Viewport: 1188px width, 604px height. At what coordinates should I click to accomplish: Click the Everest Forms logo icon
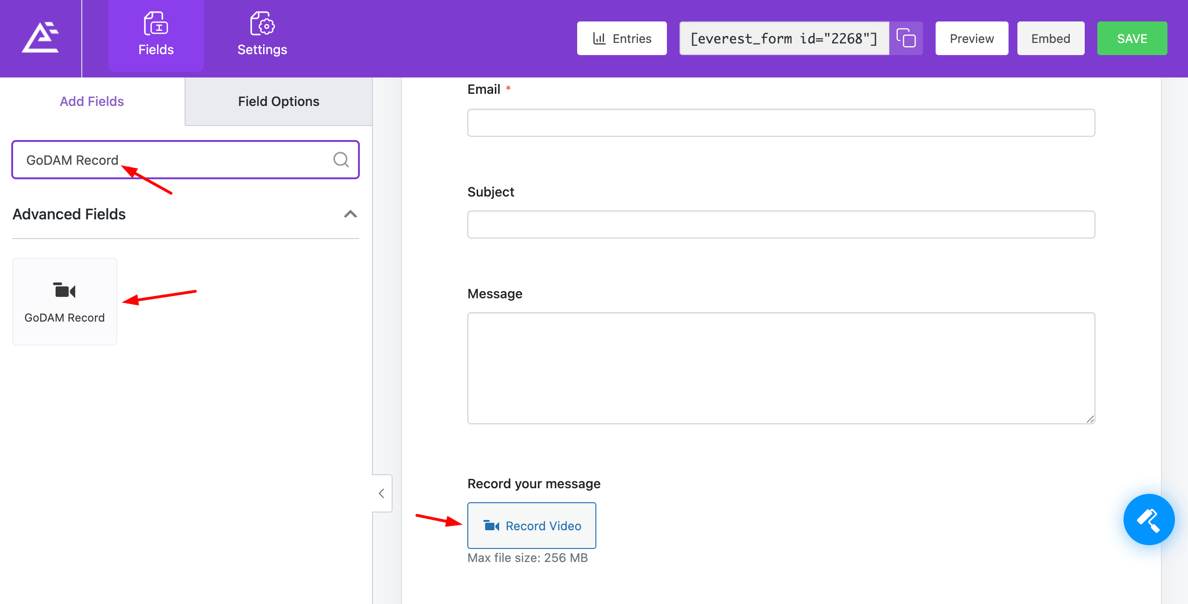(x=41, y=37)
